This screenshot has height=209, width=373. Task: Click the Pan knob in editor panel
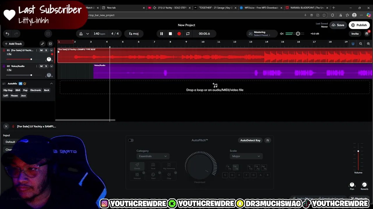[x=352, y=185]
